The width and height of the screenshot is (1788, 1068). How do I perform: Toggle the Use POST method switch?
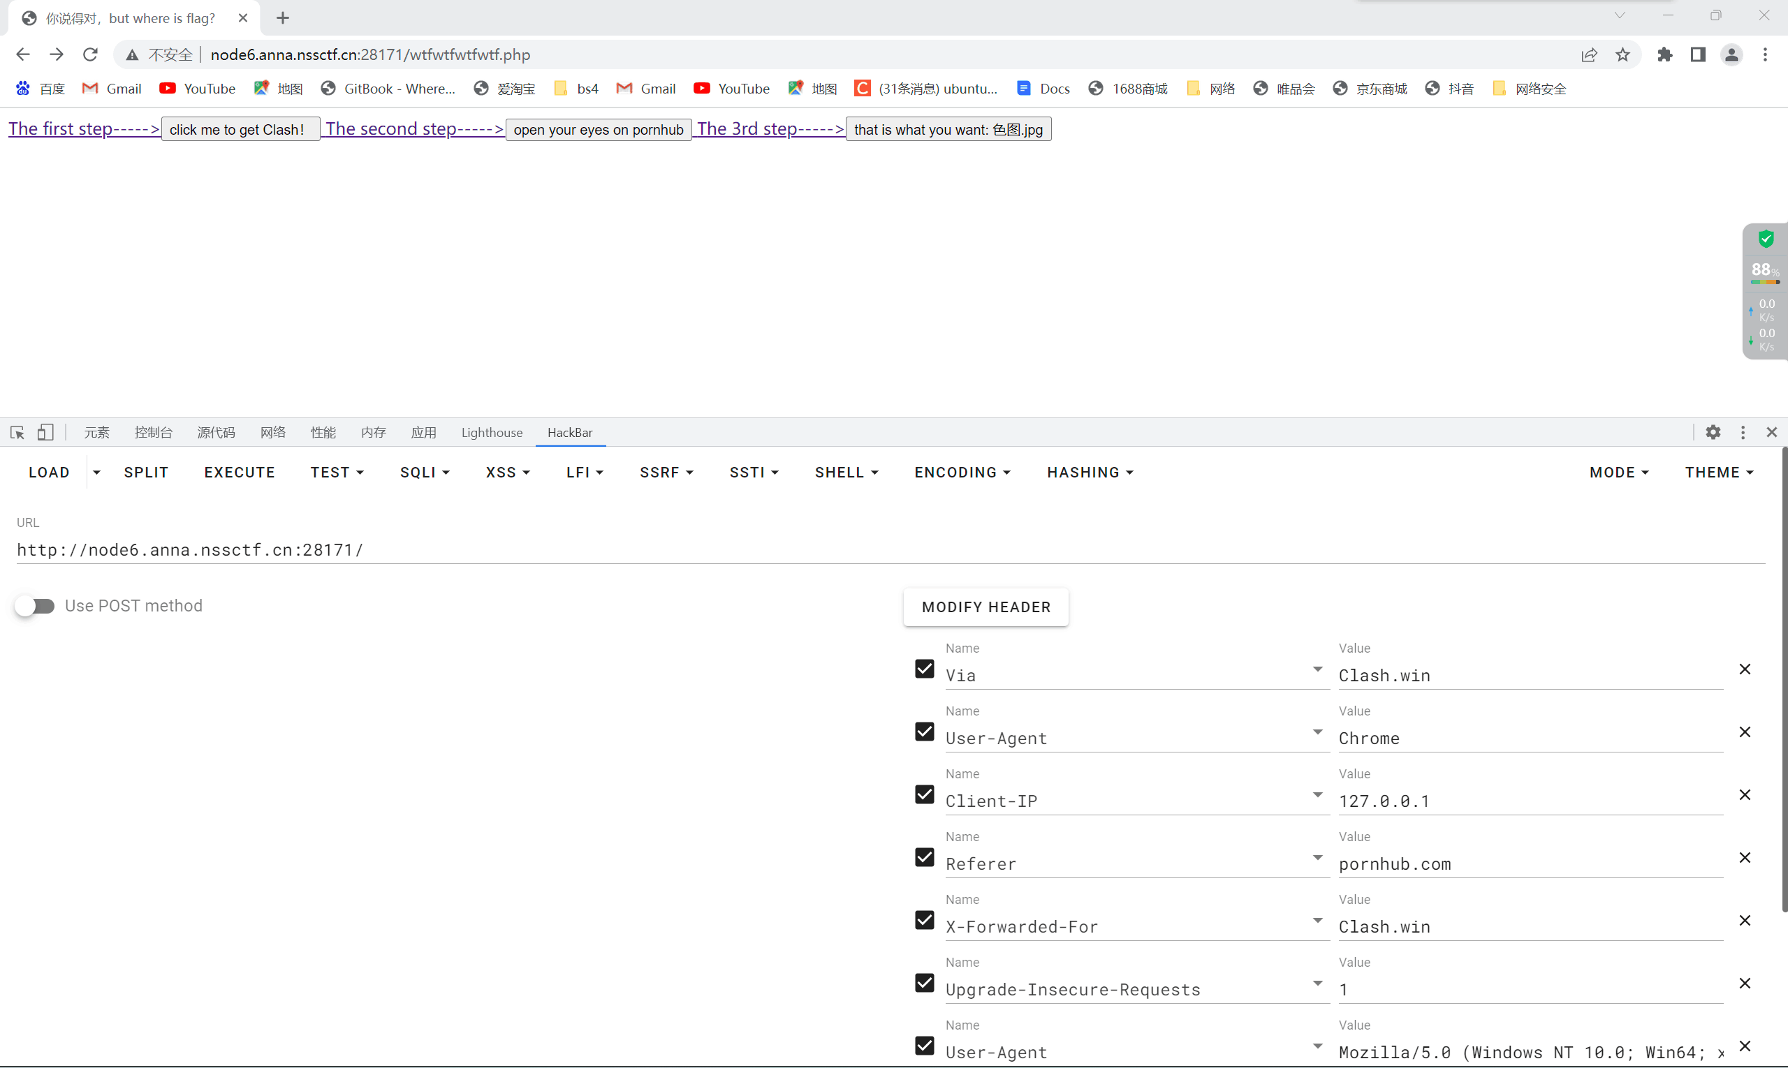pos(34,606)
